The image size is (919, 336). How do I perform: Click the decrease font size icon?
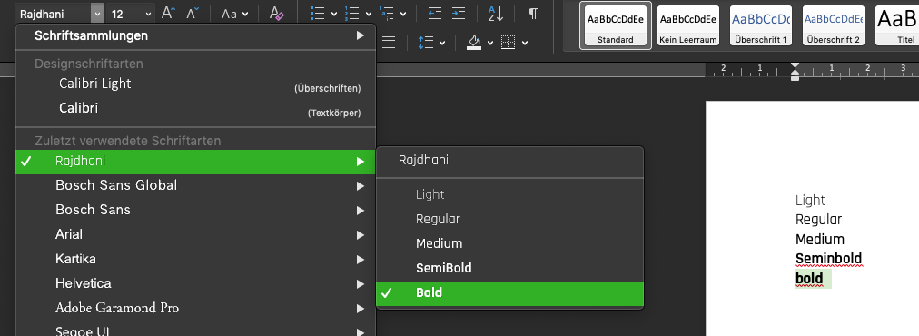click(193, 13)
